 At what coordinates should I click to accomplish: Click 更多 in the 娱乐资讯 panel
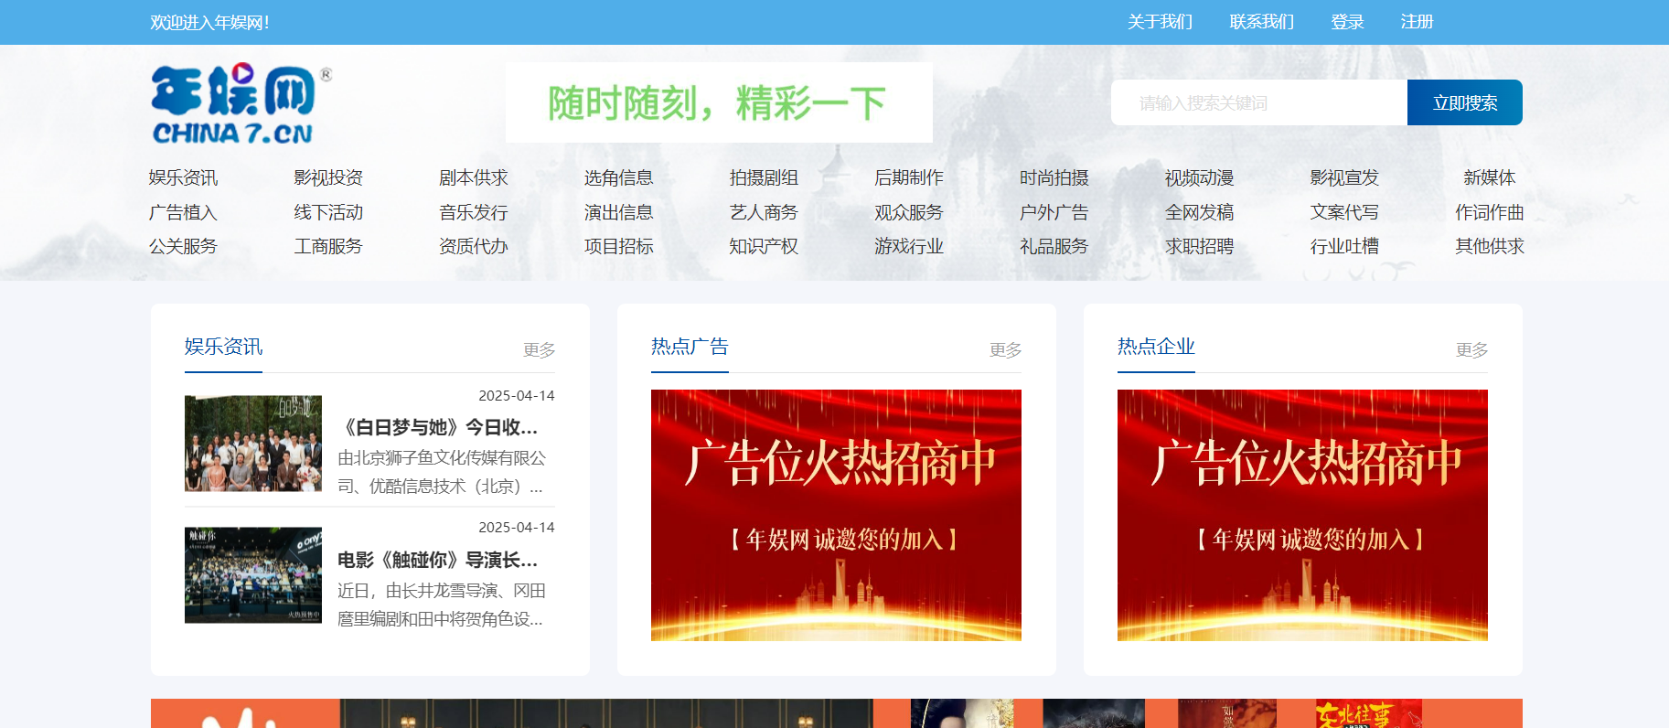(x=539, y=349)
